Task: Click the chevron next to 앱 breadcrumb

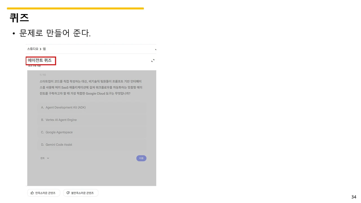Action: click(40, 49)
